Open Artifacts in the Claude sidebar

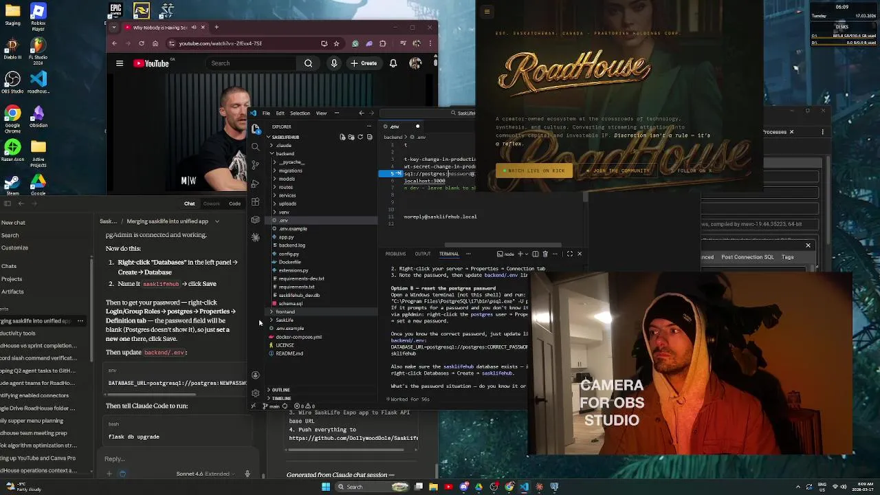pos(12,291)
